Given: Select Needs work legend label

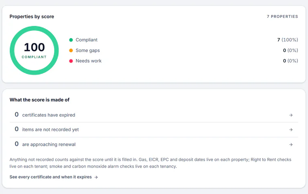Looking at the screenshot, I should 89,61.
